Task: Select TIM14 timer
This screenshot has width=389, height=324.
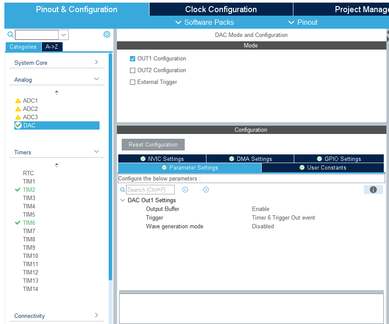Action: 30,289
